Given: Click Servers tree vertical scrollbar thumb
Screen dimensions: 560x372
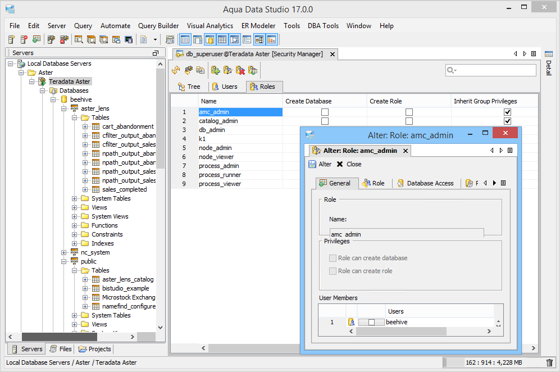Looking at the screenshot, I should (160, 118).
